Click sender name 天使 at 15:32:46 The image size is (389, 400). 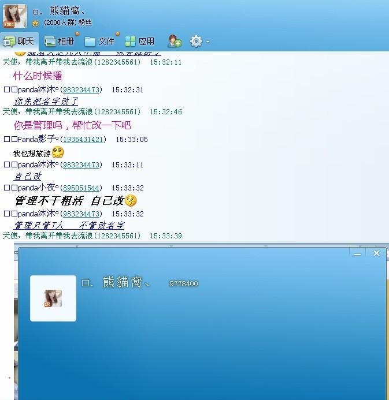(x=49, y=112)
